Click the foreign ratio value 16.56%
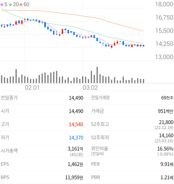Viewport: 174px width, 184px height. pos(165,149)
